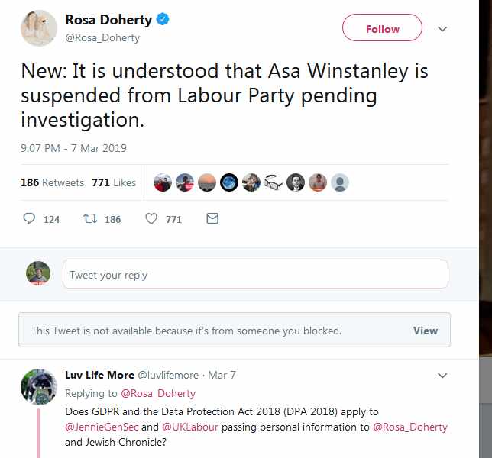The width and height of the screenshot is (492, 458).
Task: Open the 771 Likes list
Action: pos(114,182)
